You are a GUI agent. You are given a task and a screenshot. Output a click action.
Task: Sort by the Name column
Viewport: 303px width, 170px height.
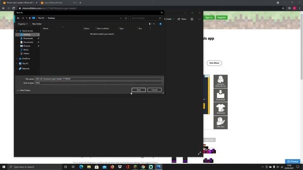tap(45, 28)
